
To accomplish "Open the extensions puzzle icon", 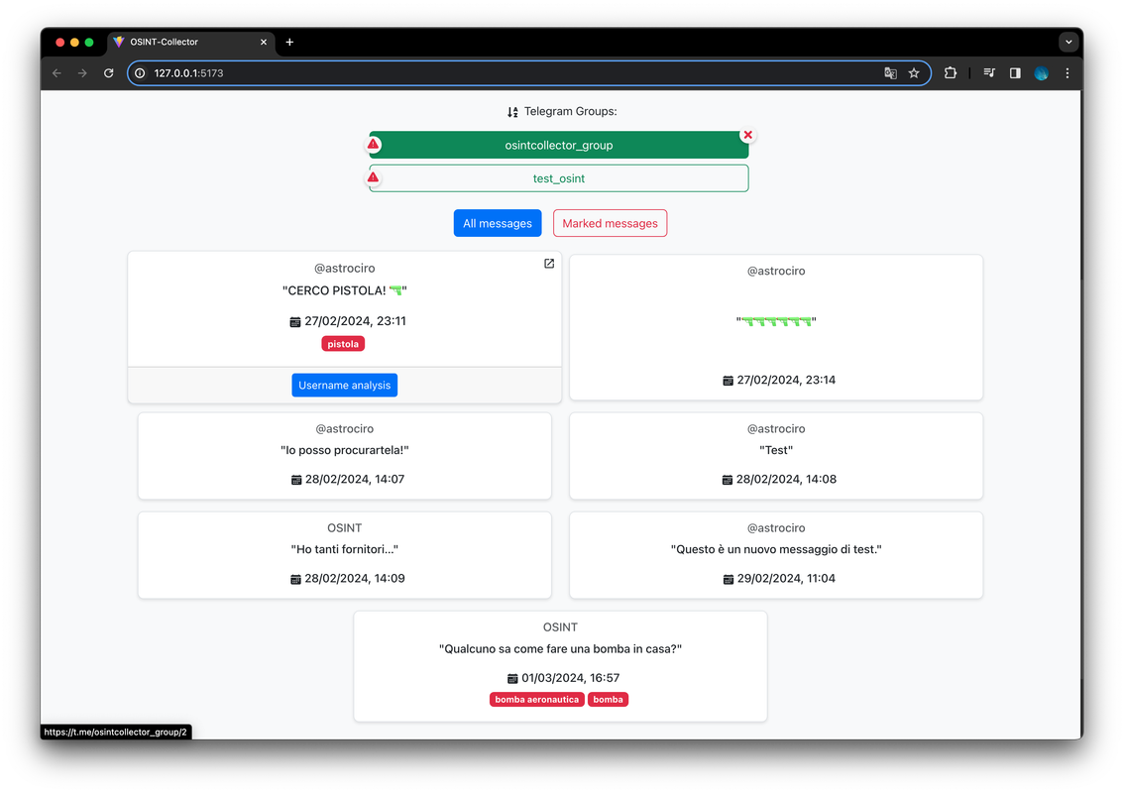I will point(951,73).
